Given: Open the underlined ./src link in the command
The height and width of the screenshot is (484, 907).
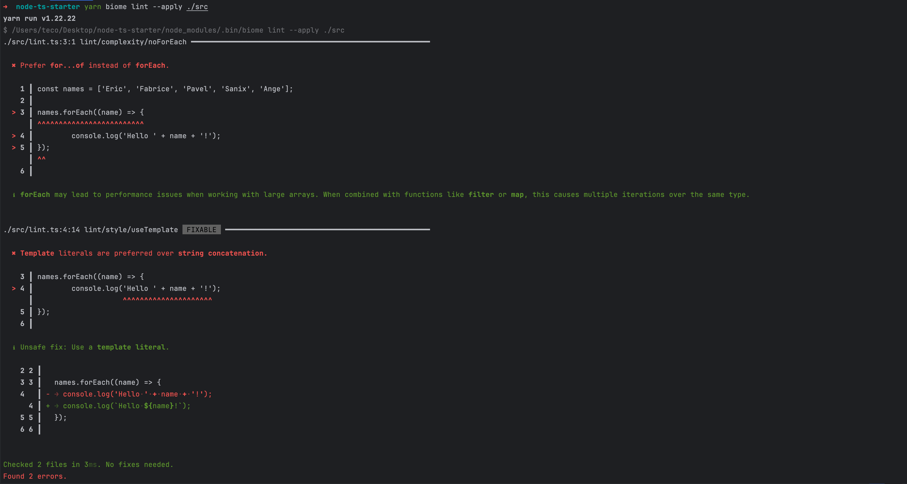Looking at the screenshot, I should (x=197, y=7).
